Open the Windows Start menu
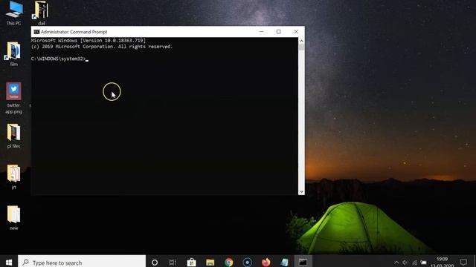The image size is (476, 267). pos(9,262)
